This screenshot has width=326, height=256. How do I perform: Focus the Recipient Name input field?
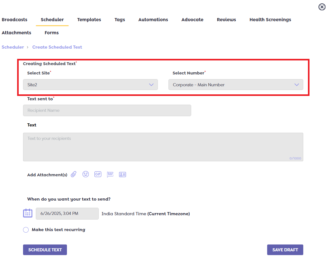tap(107, 111)
